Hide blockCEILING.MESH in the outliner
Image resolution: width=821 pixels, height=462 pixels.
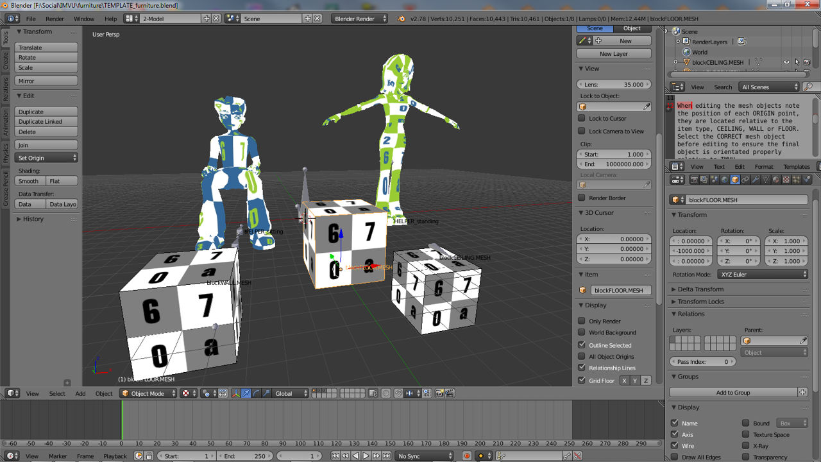pos(786,61)
